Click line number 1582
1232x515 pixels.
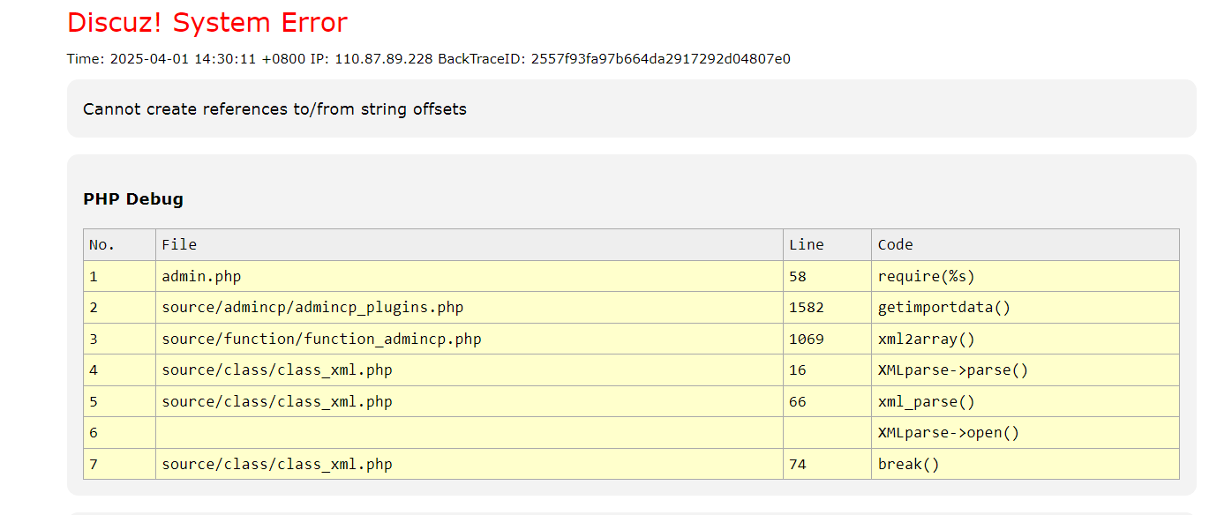pos(807,308)
